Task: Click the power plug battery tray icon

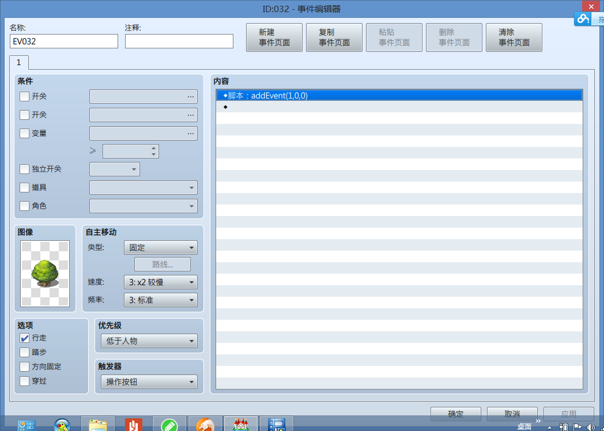Action: [x=564, y=427]
